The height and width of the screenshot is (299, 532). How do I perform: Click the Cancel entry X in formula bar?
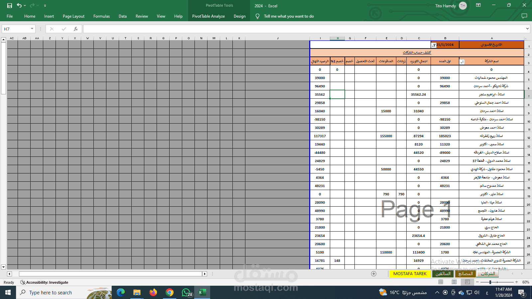pyautogui.click(x=52, y=29)
